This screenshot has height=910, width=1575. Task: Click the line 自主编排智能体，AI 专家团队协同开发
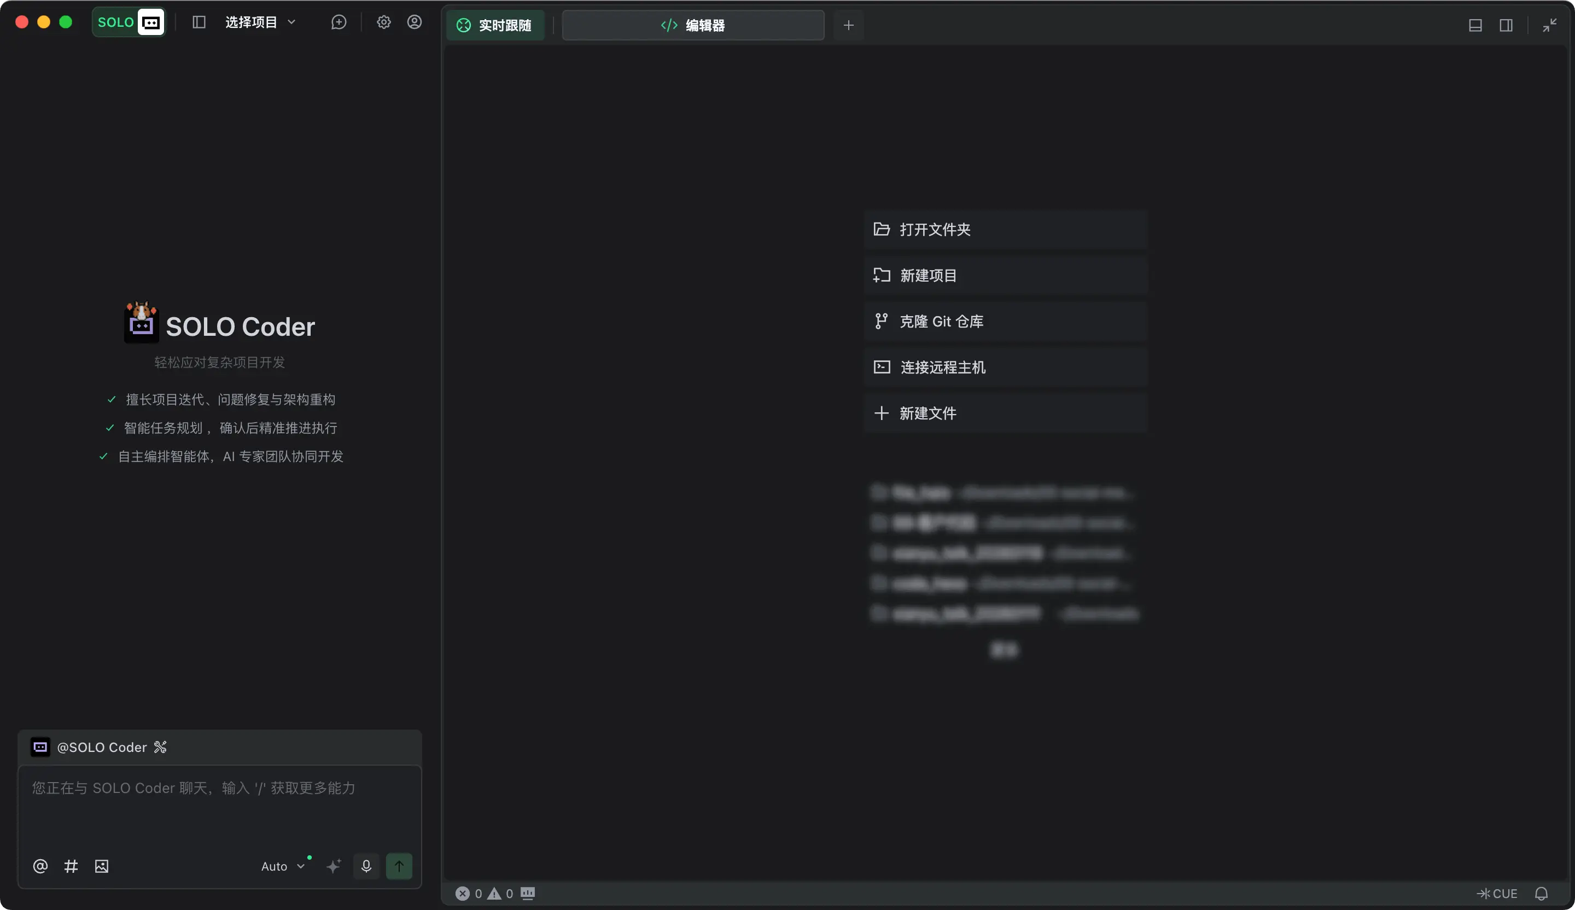click(x=231, y=457)
